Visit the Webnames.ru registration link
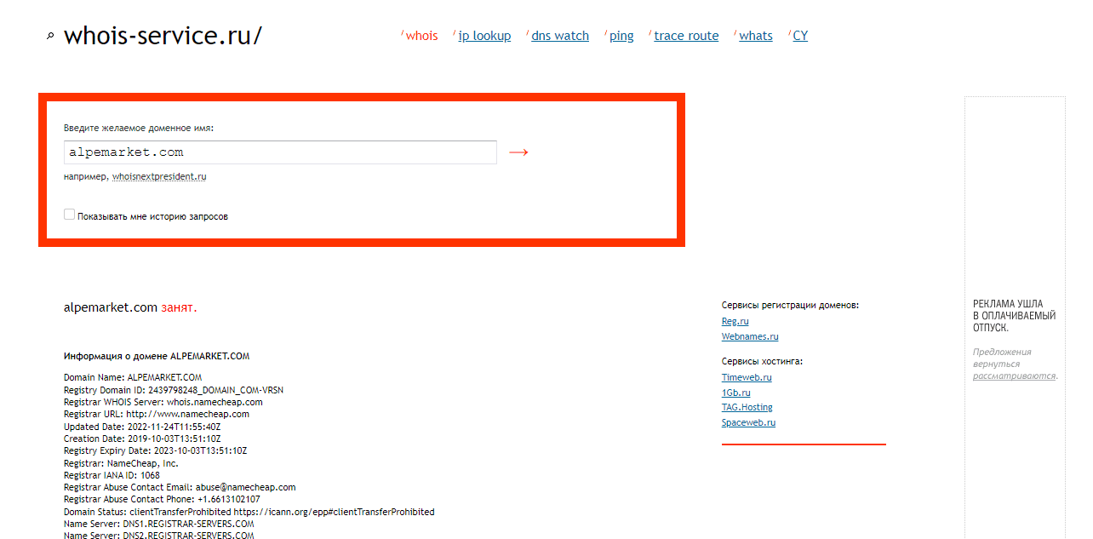Viewport: 1093px width, 539px height. [750, 336]
